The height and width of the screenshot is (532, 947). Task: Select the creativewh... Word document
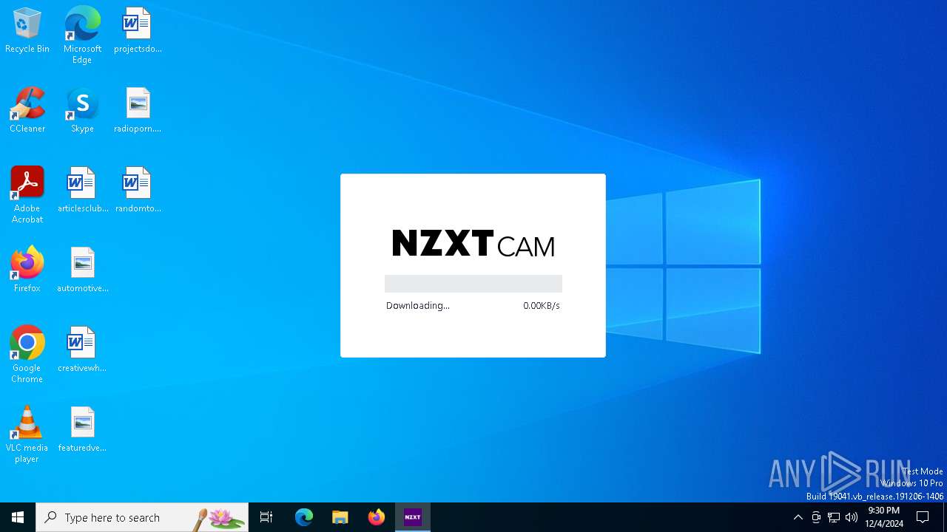coord(82,350)
